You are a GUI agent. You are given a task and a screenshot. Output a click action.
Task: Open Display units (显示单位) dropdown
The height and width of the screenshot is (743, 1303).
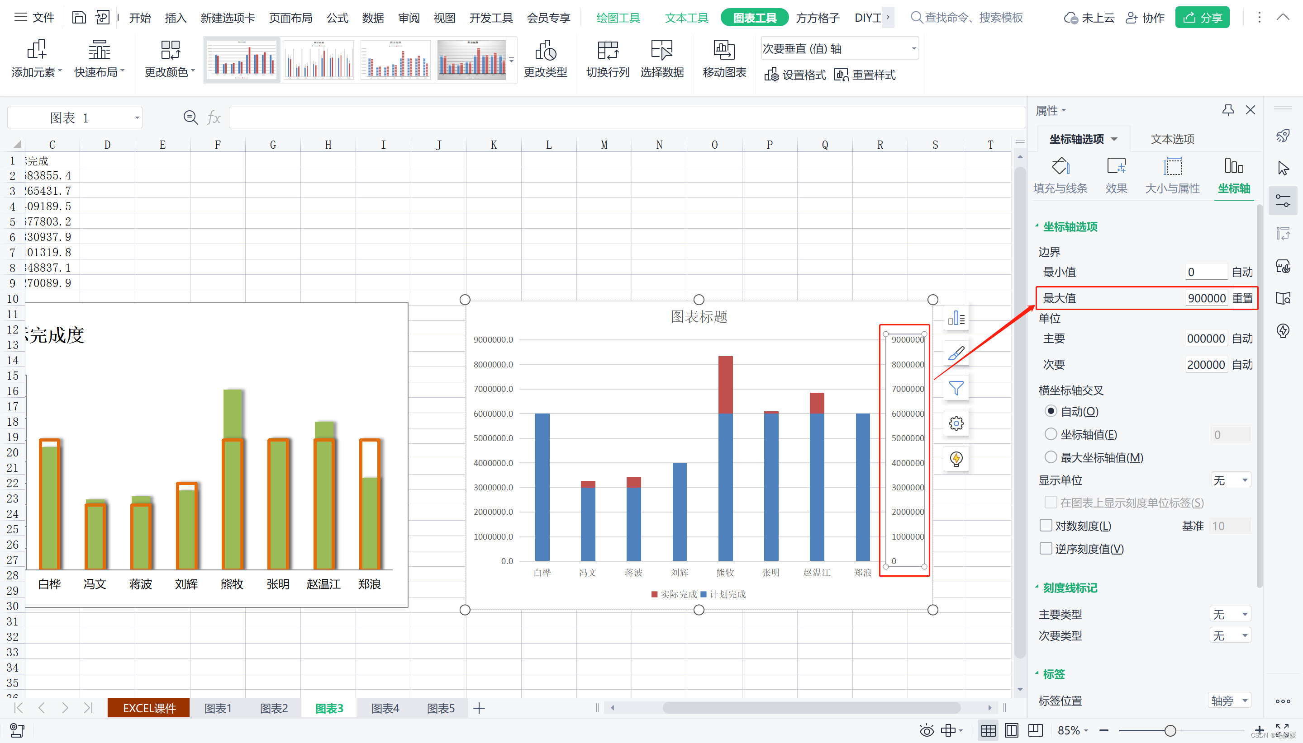(1231, 480)
